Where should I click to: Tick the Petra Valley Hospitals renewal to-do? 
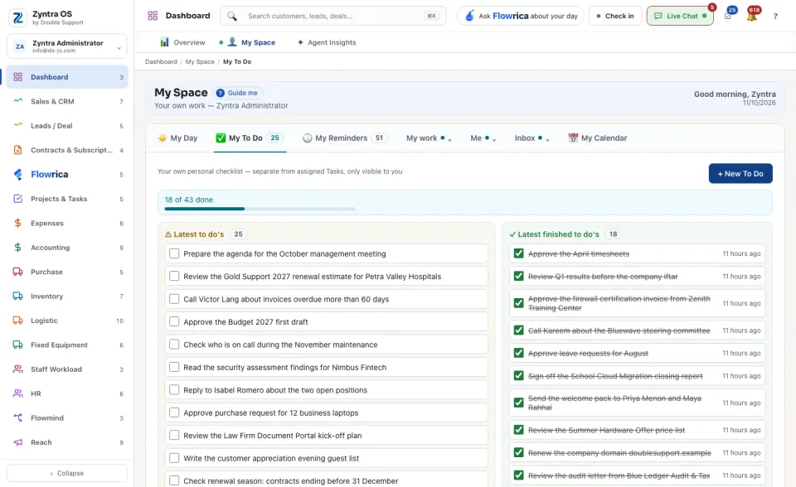tap(174, 276)
